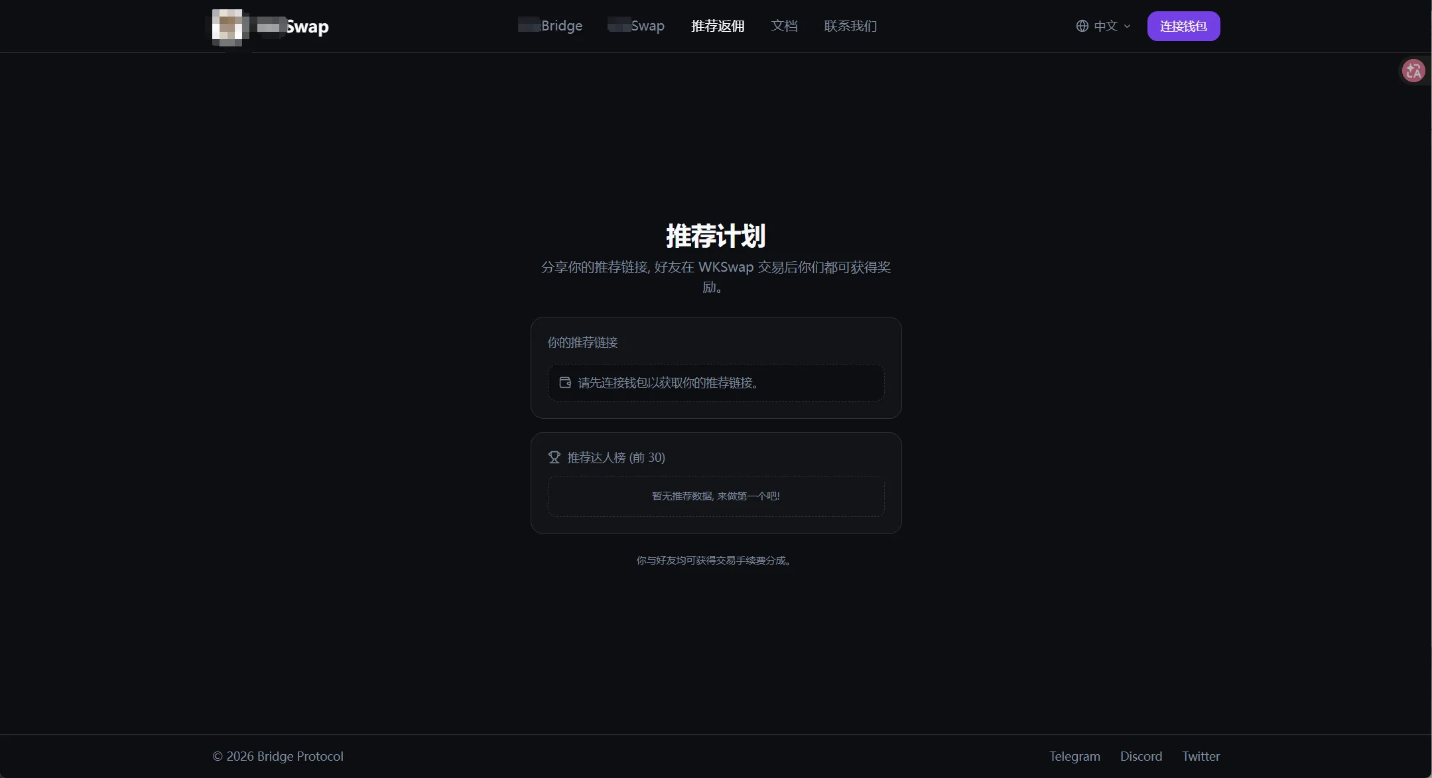
Task: Click the © 2026 Bridge Protocol text
Action: coord(278,756)
